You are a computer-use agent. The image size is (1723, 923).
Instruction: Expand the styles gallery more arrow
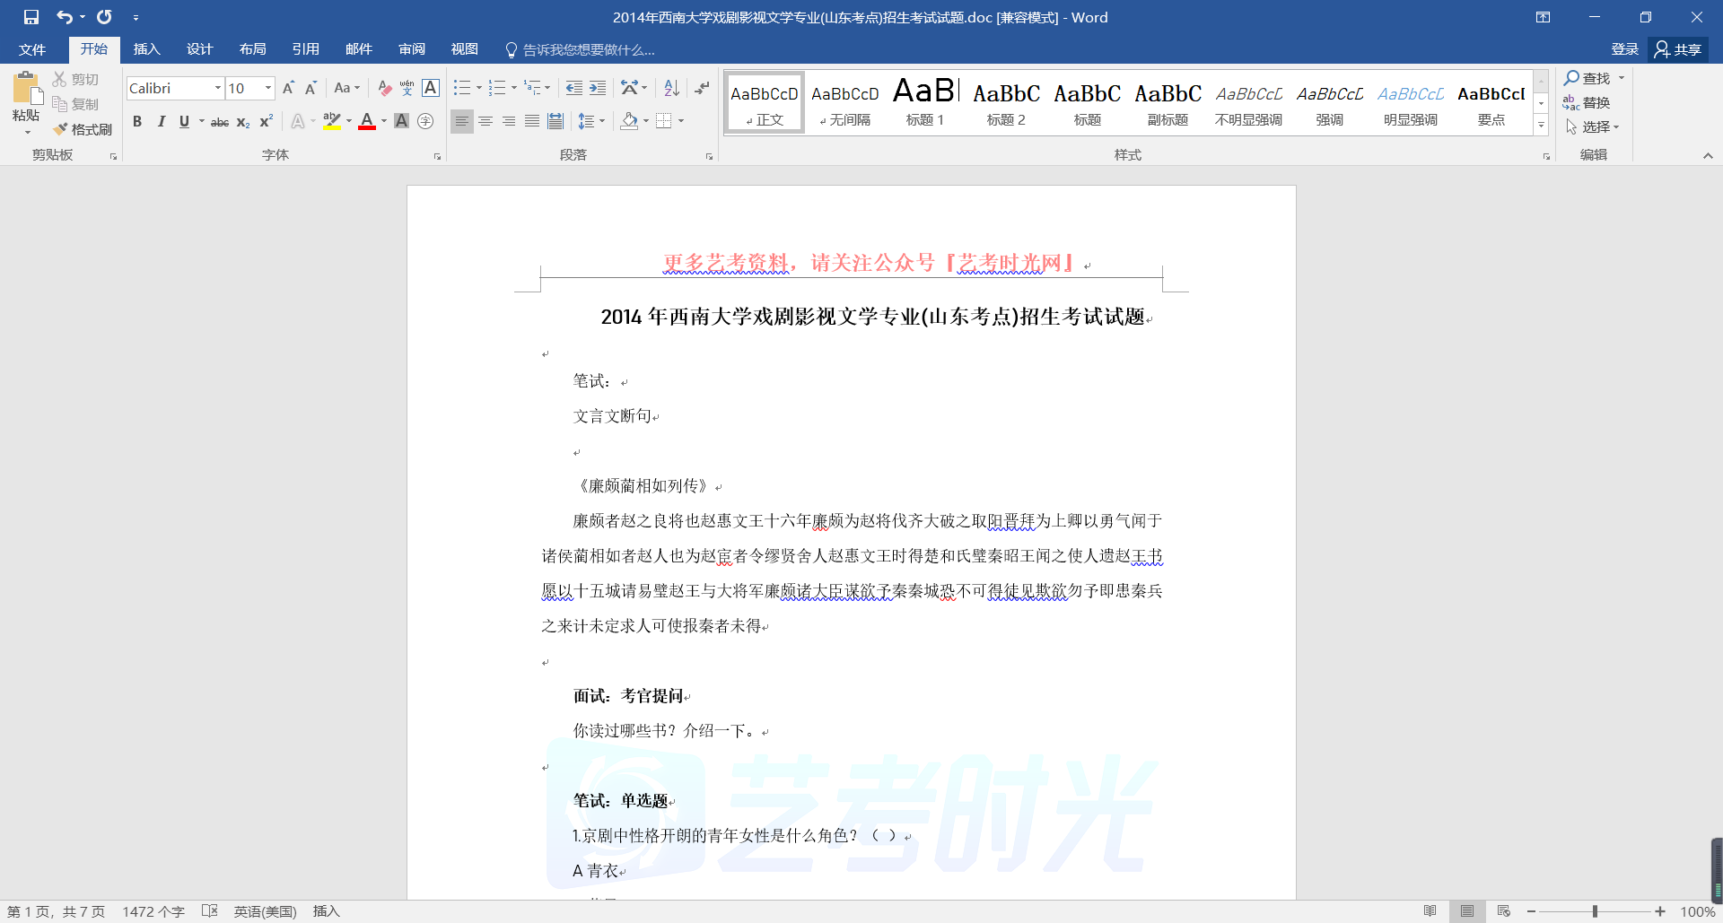(x=1541, y=126)
